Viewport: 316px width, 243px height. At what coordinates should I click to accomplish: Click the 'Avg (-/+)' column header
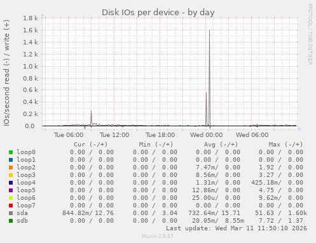click(x=221, y=145)
